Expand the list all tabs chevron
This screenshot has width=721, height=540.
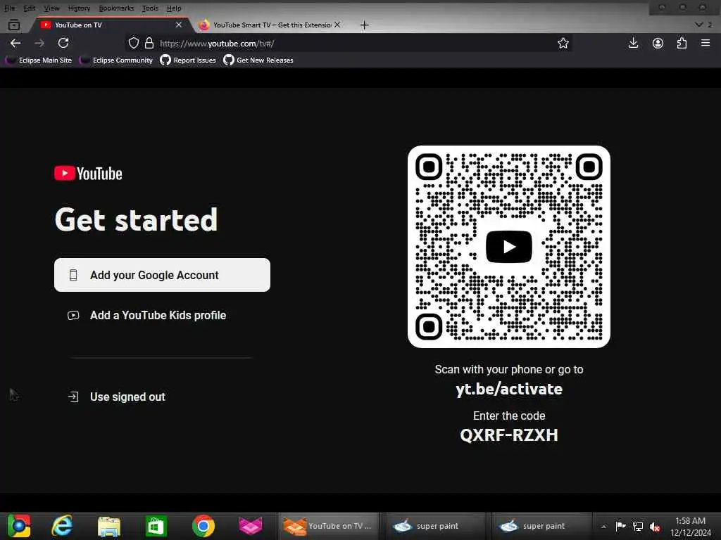tap(699, 25)
